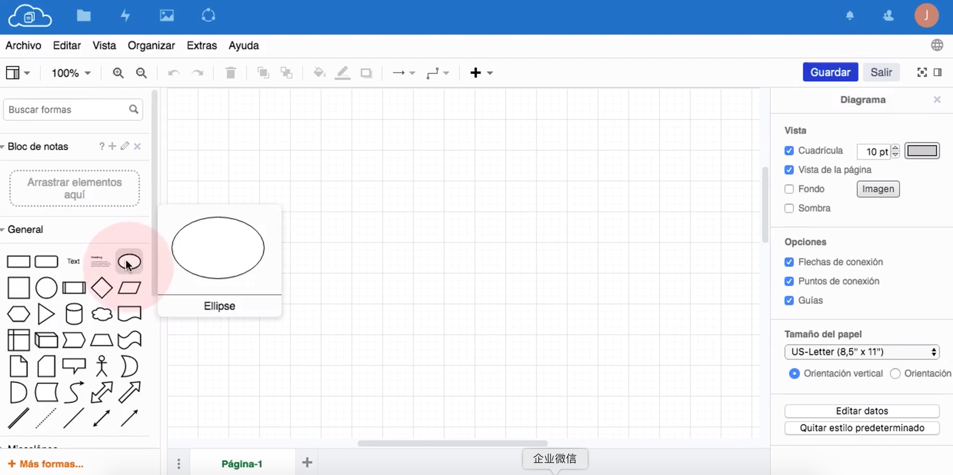
Task: Open the image gallery icon
Action: pyautogui.click(x=167, y=16)
